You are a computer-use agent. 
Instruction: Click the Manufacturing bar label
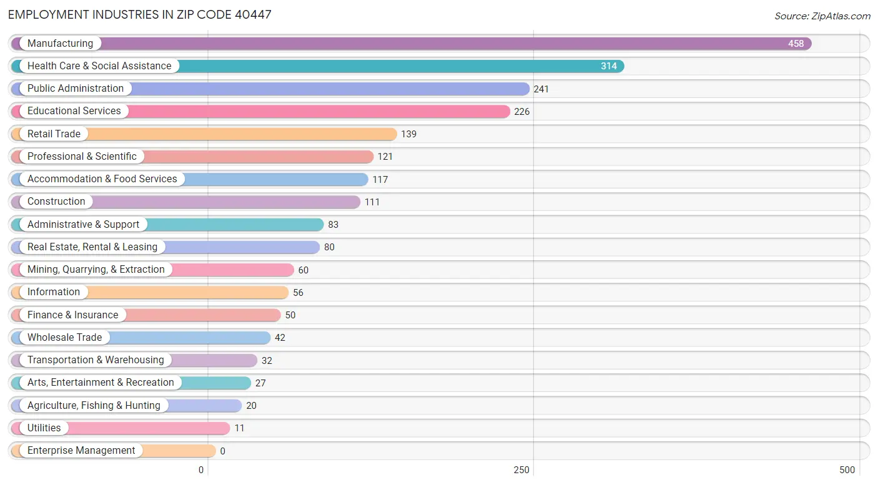coord(60,44)
